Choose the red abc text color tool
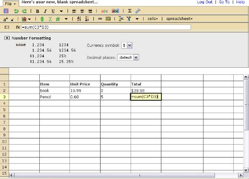This screenshot has width=249, height=179. click(104, 11)
